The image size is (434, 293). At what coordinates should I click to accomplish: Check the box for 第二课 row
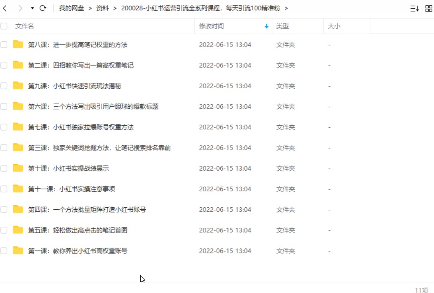4,65
